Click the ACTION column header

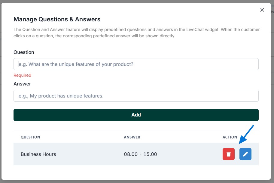pyautogui.click(x=230, y=137)
